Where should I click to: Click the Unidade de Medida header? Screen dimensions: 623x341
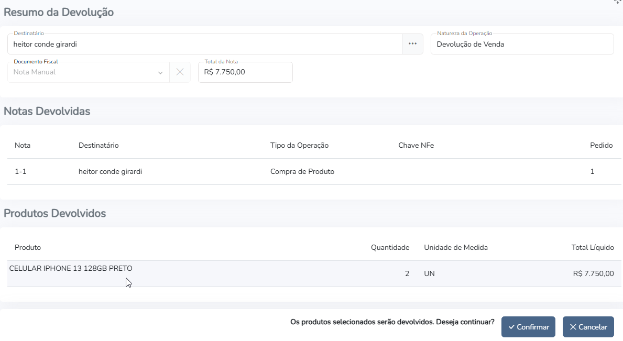coord(455,247)
